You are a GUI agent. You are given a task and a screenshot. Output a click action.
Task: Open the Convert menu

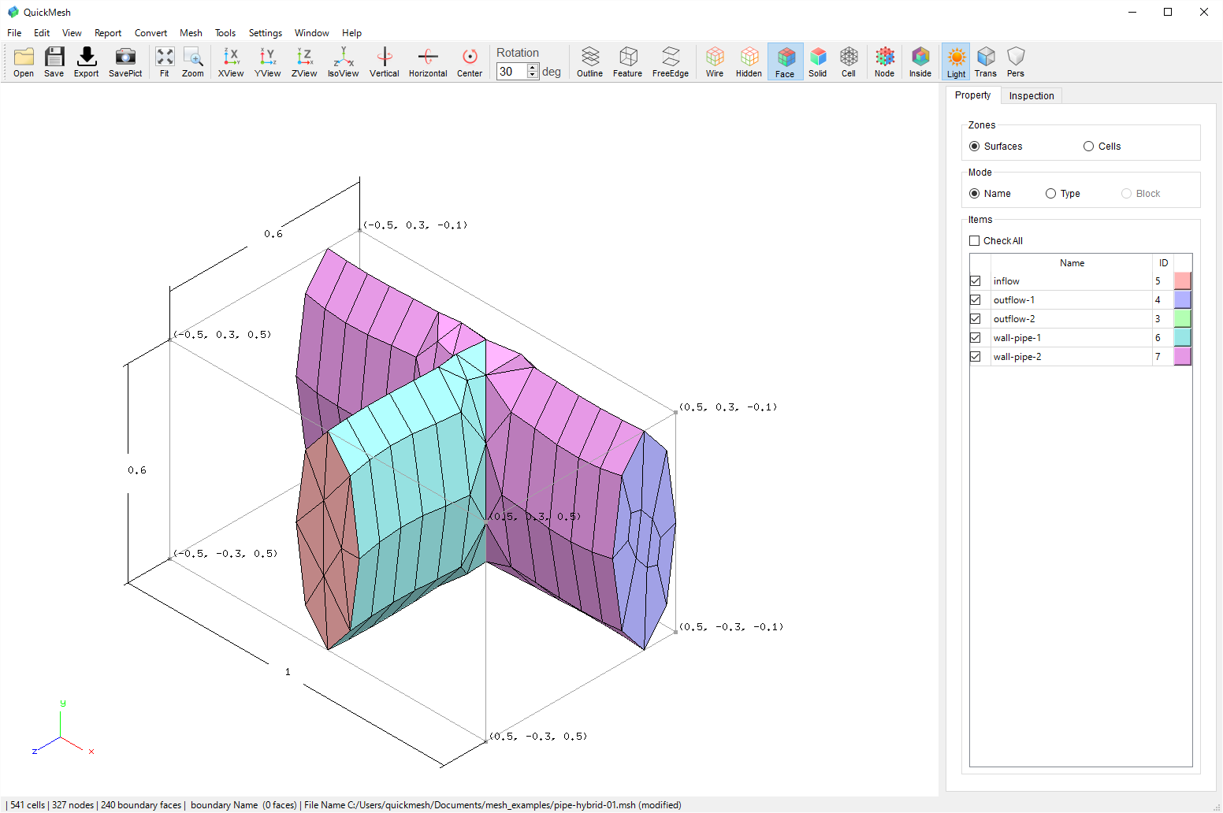click(x=151, y=33)
